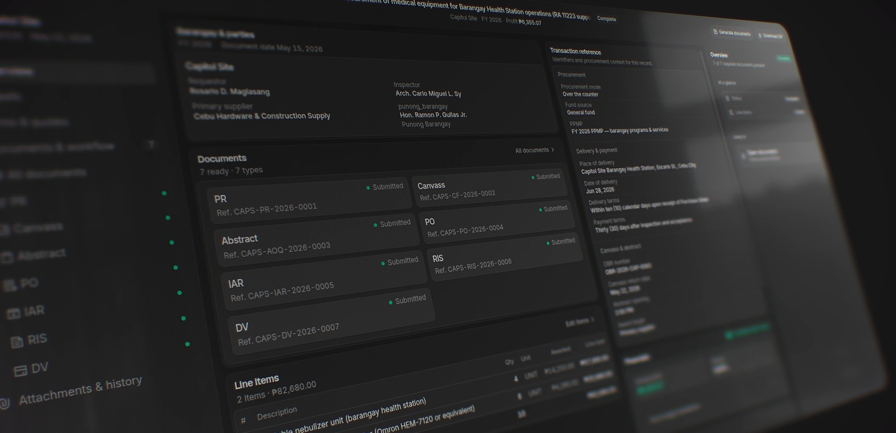Open the RIS document card
896x433 pixels.
[x=504, y=256]
